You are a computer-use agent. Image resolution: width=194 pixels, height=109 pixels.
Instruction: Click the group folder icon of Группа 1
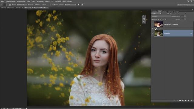click(156, 29)
